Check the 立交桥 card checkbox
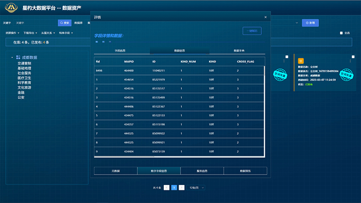The image size is (361, 203). [x=352, y=57]
